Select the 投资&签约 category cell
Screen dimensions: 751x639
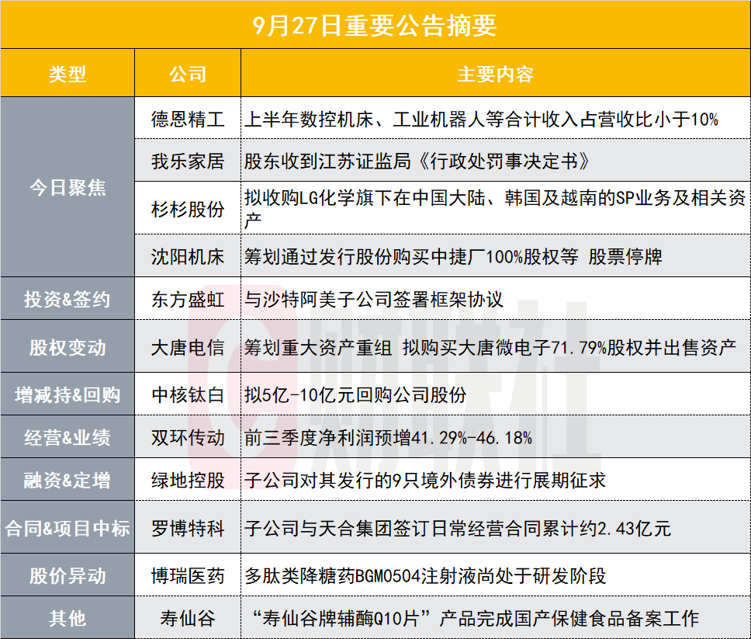pyautogui.click(x=67, y=299)
